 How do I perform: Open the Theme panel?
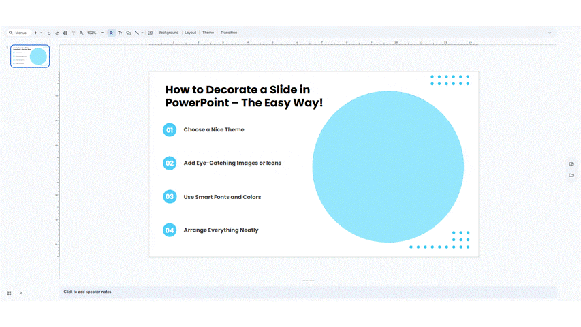208,33
